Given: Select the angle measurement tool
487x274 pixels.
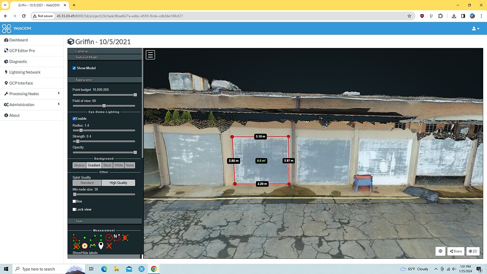Looking at the screenshot, I should pyautogui.click(x=76, y=237).
